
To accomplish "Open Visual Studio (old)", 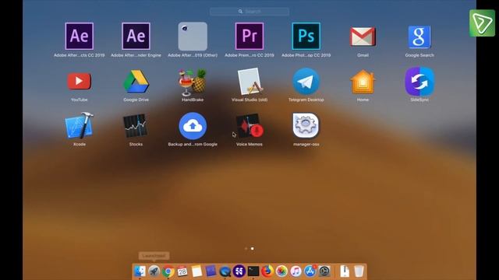I will tap(249, 82).
